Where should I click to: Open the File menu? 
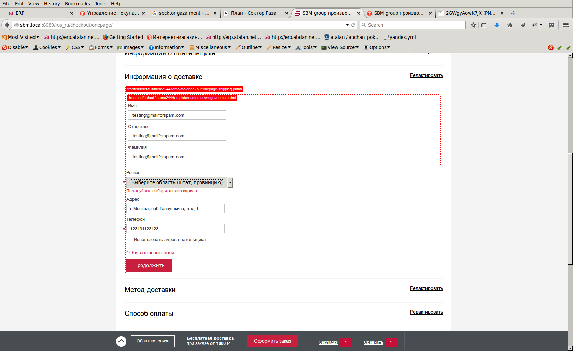tap(6, 4)
